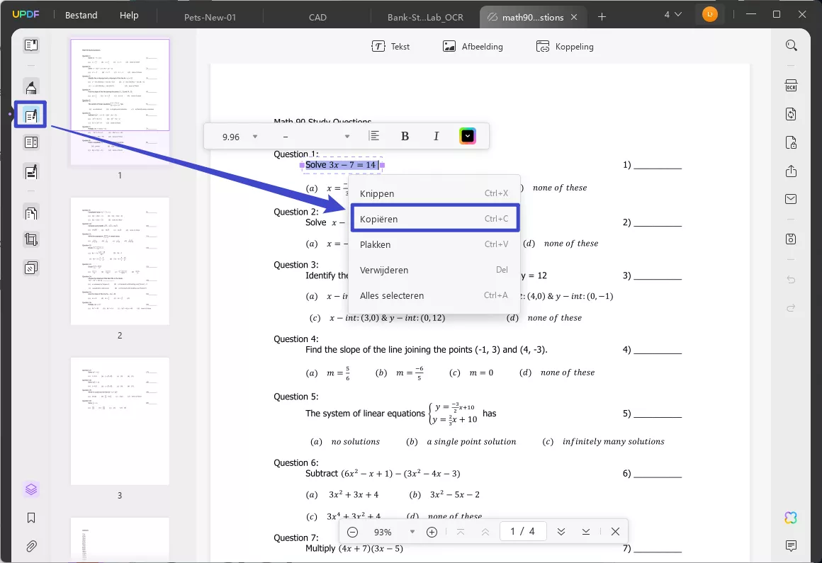Click the selected text 'Solve 3x − 7 = 14'
Image resolution: width=822 pixels, height=563 pixels.
point(341,165)
